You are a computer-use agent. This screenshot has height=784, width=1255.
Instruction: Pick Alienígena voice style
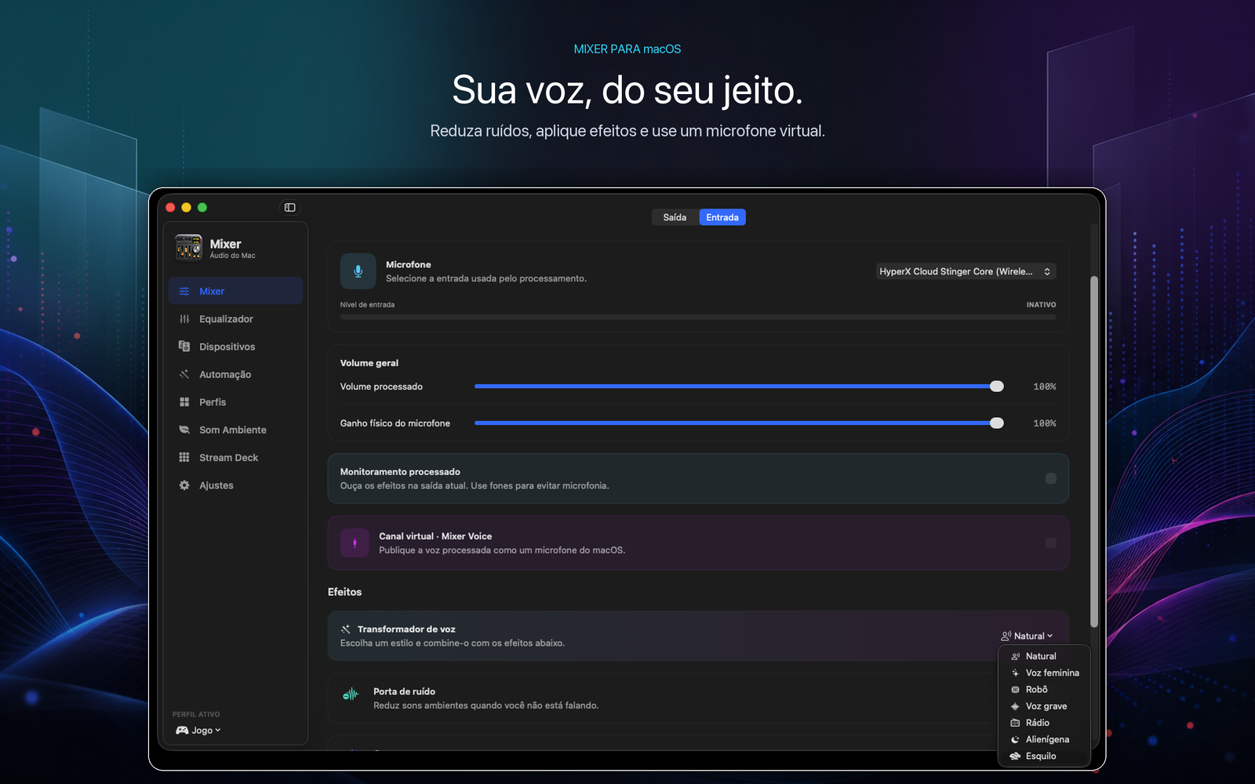click(1044, 740)
